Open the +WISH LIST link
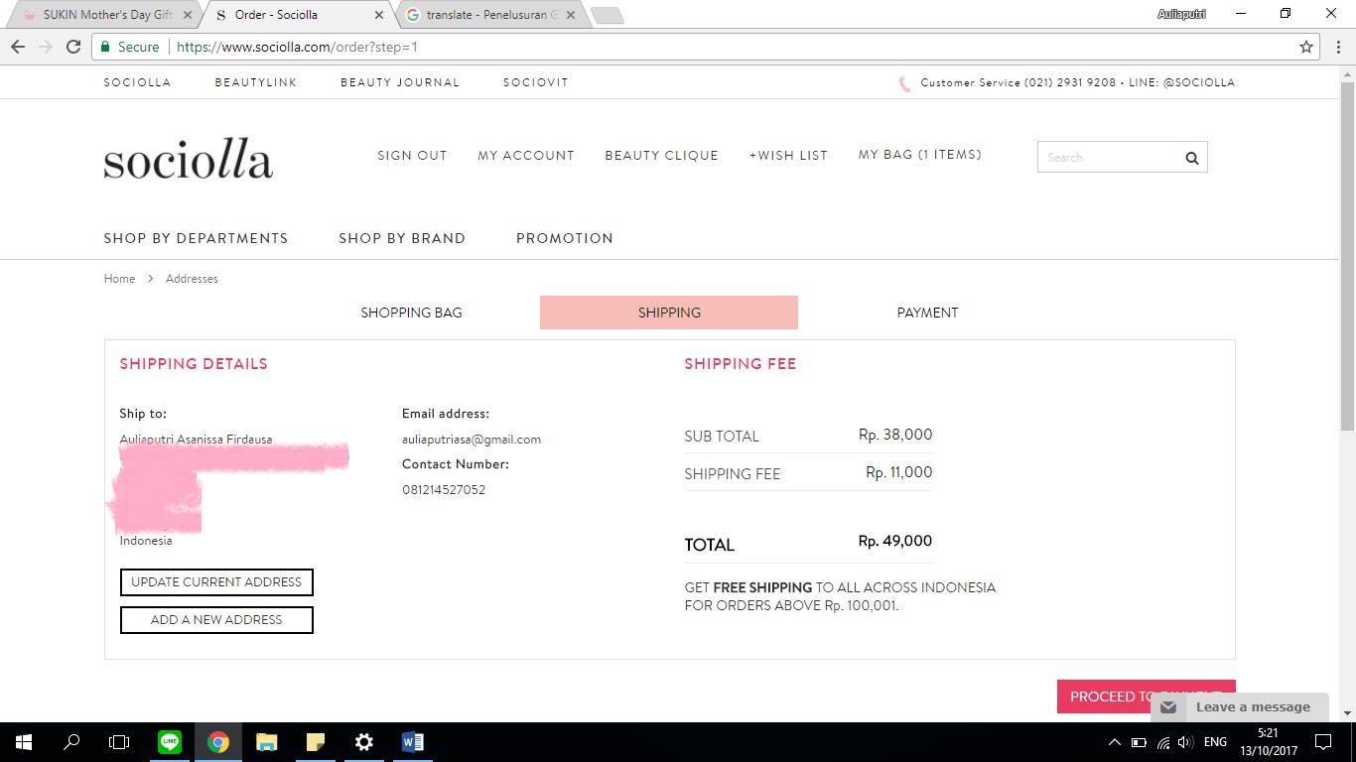The image size is (1356, 762). [788, 156]
